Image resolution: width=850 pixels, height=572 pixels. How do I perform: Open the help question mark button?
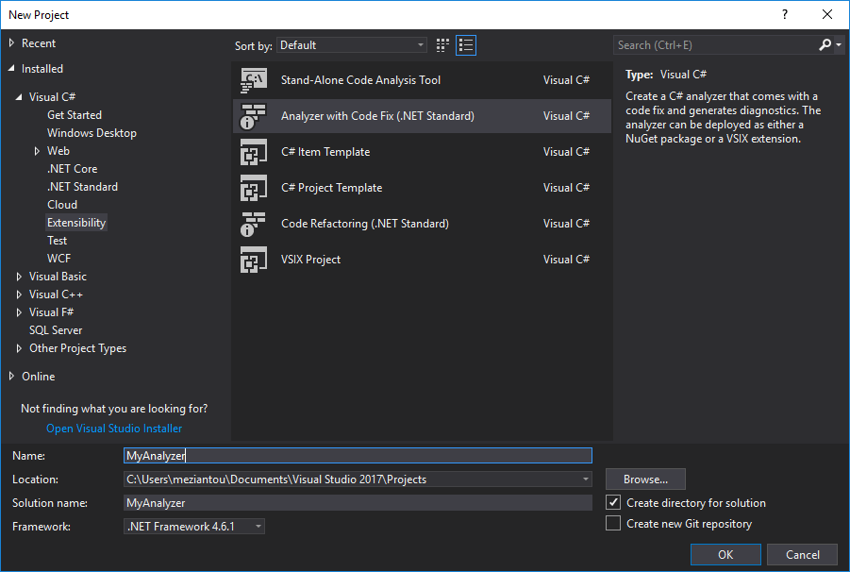784,15
